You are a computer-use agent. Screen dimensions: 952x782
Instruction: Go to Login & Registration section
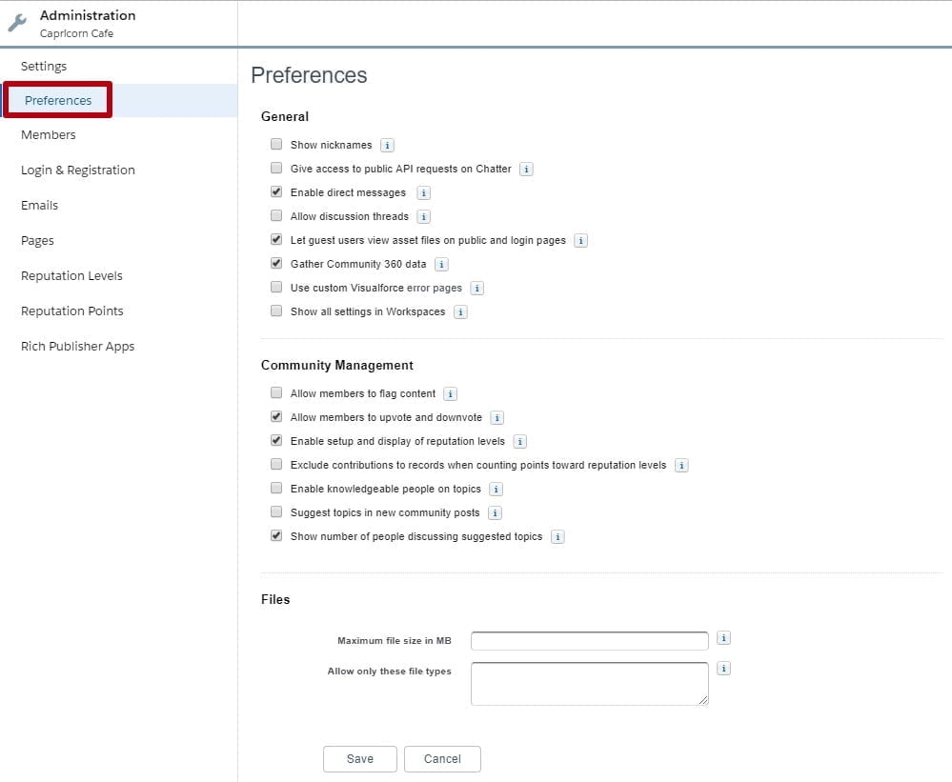tap(78, 170)
